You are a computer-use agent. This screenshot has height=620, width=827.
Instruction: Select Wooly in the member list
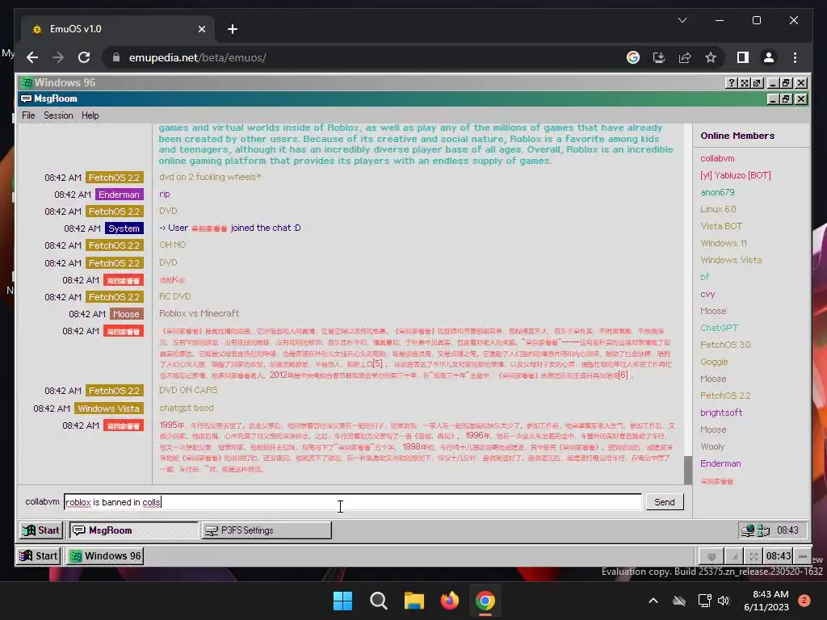(x=712, y=446)
